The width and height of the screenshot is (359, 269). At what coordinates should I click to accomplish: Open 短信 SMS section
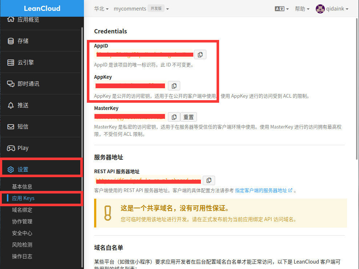click(x=23, y=127)
